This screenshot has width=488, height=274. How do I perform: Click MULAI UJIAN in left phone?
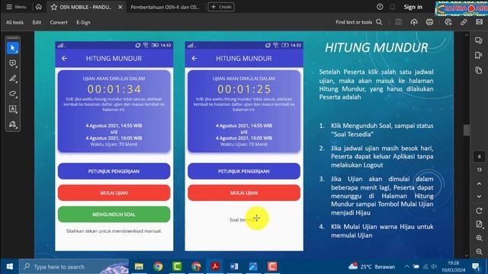point(114,193)
